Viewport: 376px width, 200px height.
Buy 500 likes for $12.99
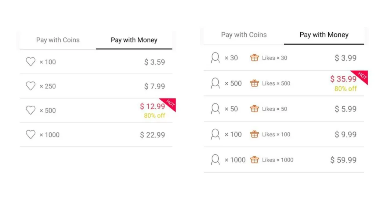coord(152,106)
